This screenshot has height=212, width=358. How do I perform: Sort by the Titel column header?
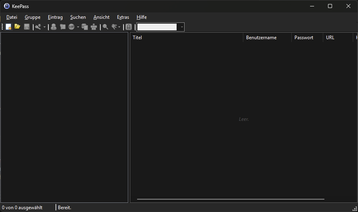[x=187, y=38]
